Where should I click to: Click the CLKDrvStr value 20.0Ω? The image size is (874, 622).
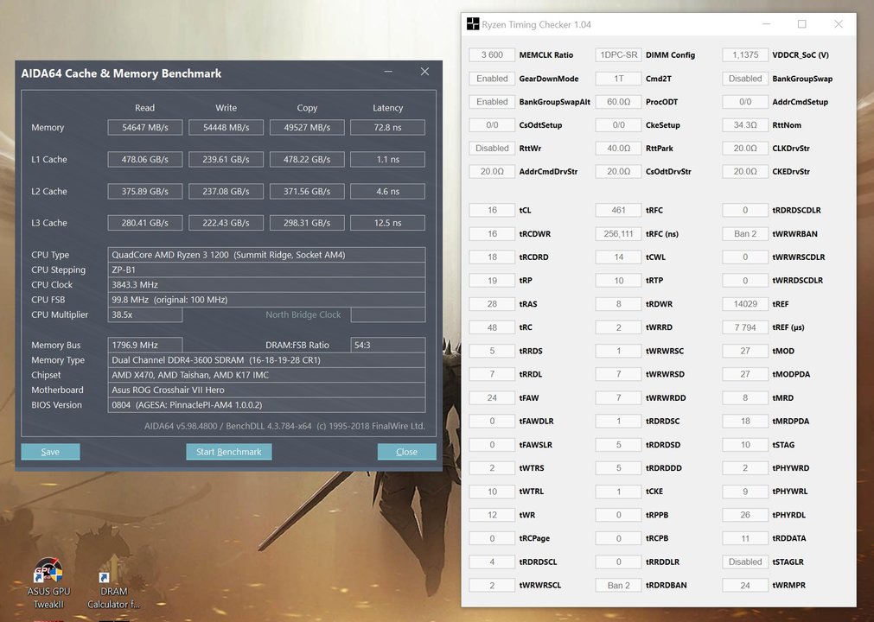pyautogui.click(x=745, y=149)
